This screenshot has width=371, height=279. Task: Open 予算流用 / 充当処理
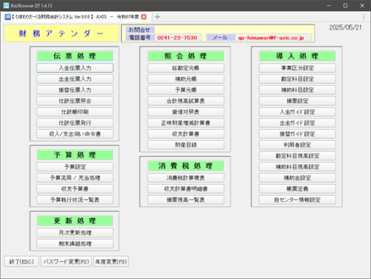tap(75, 178)
